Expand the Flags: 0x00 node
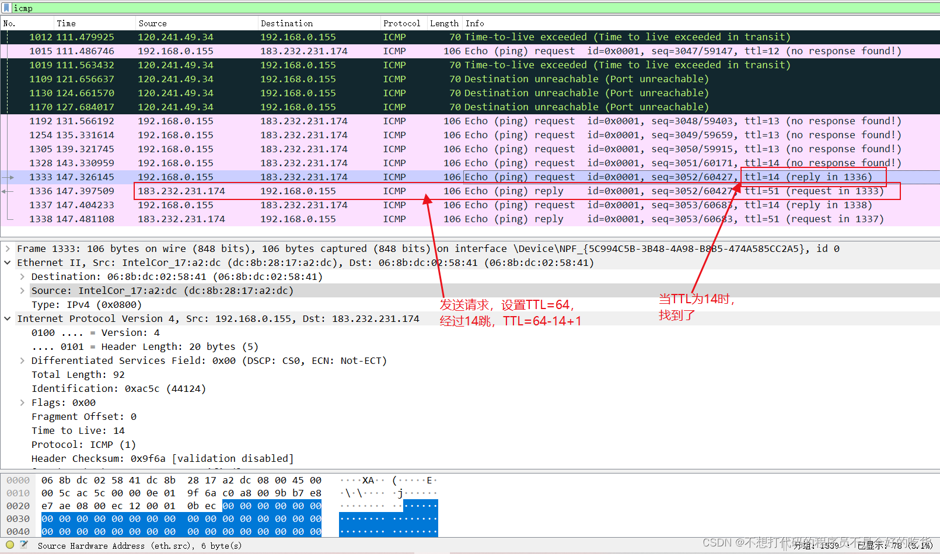The width and height of the screenshot is (940, 554). click(x=22, y=402)
